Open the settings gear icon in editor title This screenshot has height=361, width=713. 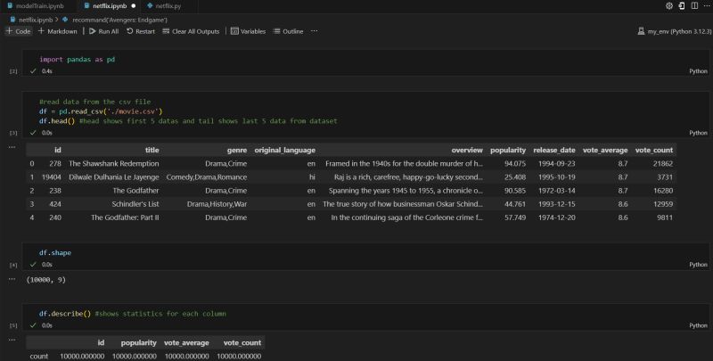tap(668, 6)
